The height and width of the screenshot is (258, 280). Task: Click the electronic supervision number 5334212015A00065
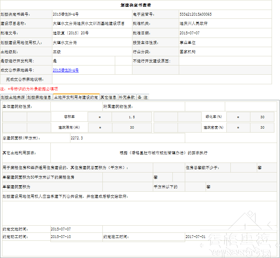196,14
